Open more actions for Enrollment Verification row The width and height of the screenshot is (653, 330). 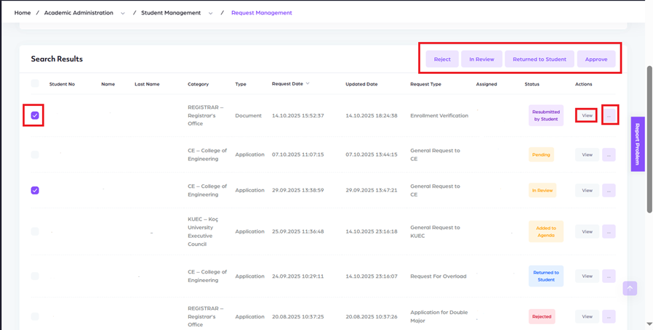[609, 115]
